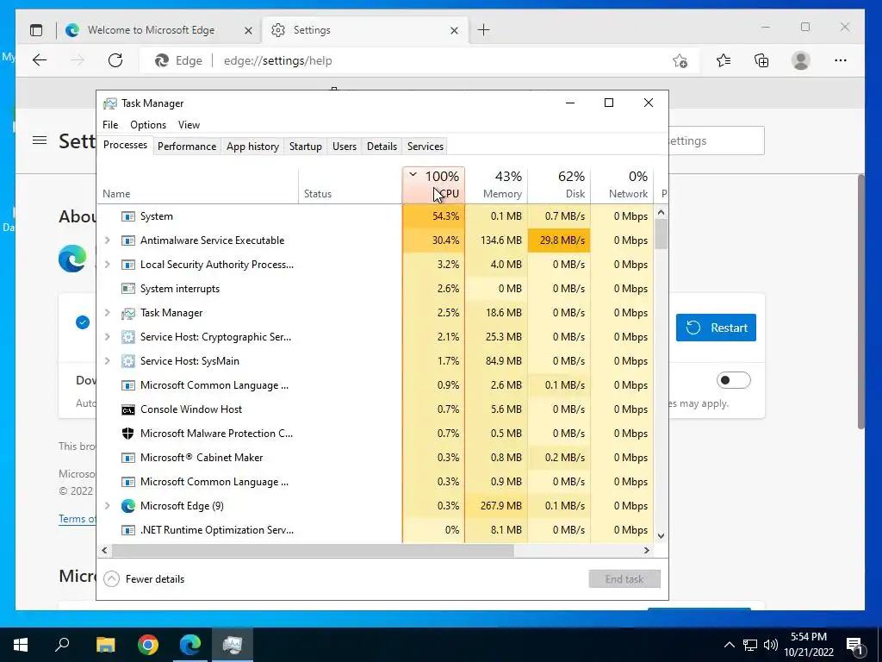Click Task Manager horizontal scrollbar right arrow

pyautogui.click(x=647, y=551)
